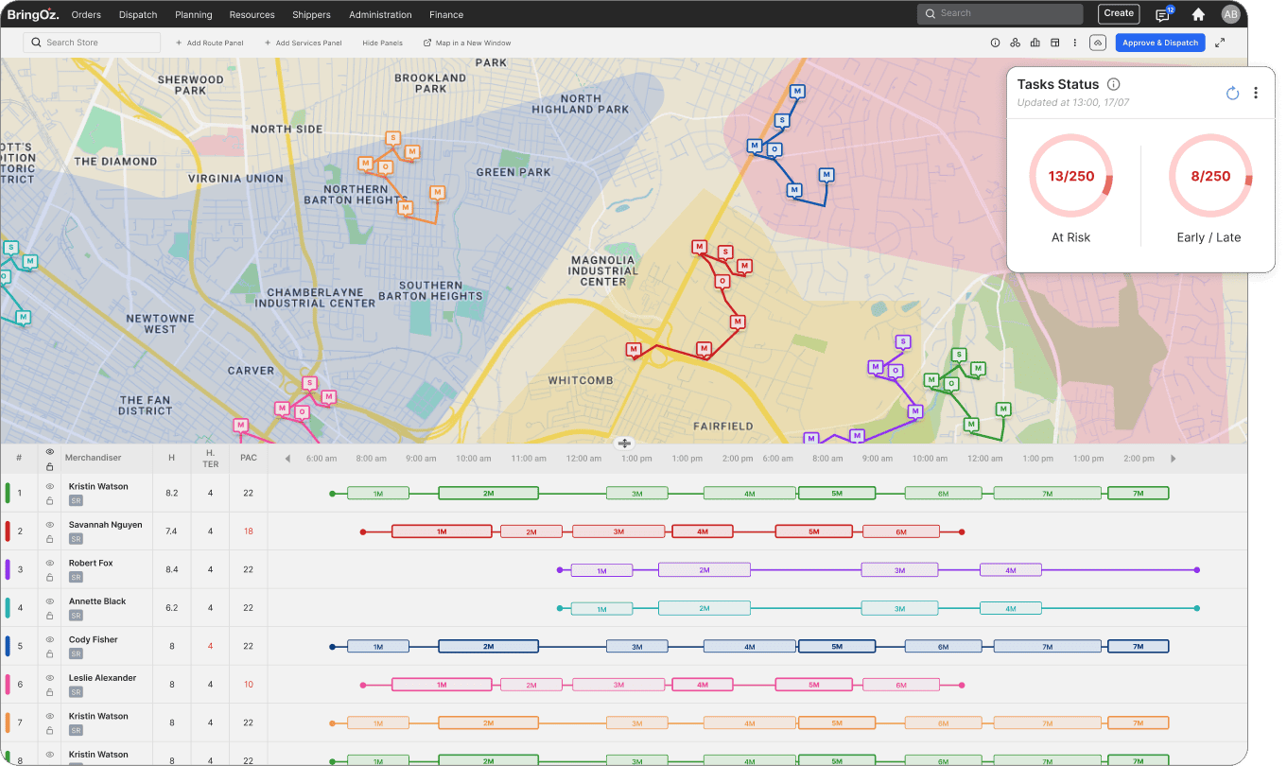Image resolution: width=1287 pixels, height=766 pixels.
Task: Click the At Risk 13/250 progress ring
Action: 1071,177
